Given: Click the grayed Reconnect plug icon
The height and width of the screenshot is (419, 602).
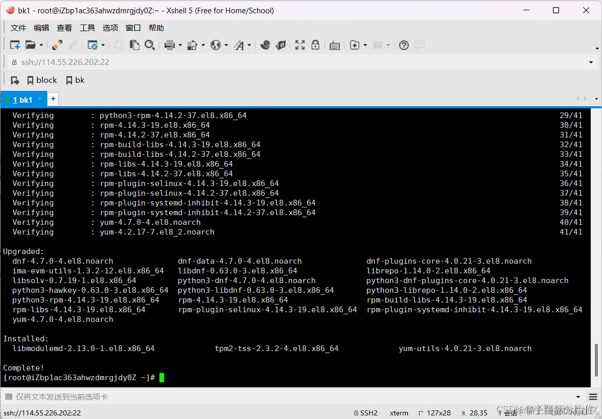Looking at the screenshot, I should 73,45.
